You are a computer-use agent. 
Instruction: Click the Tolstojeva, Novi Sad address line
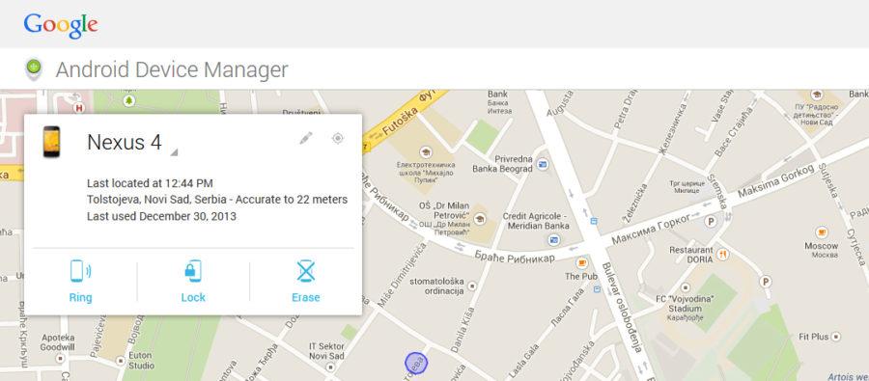217,200
